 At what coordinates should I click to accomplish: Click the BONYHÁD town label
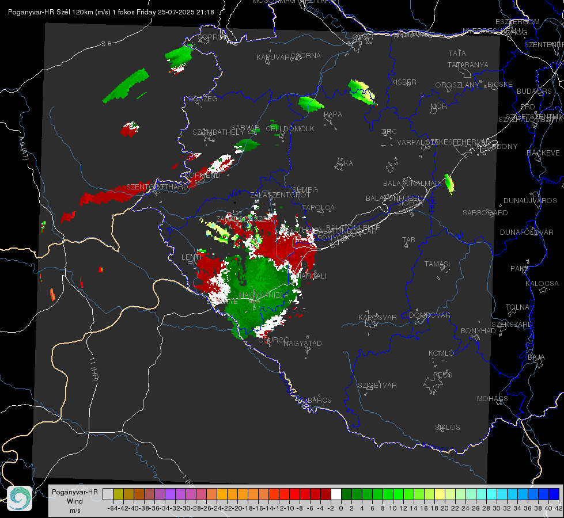pyautogui.click(x=478, y=331)
